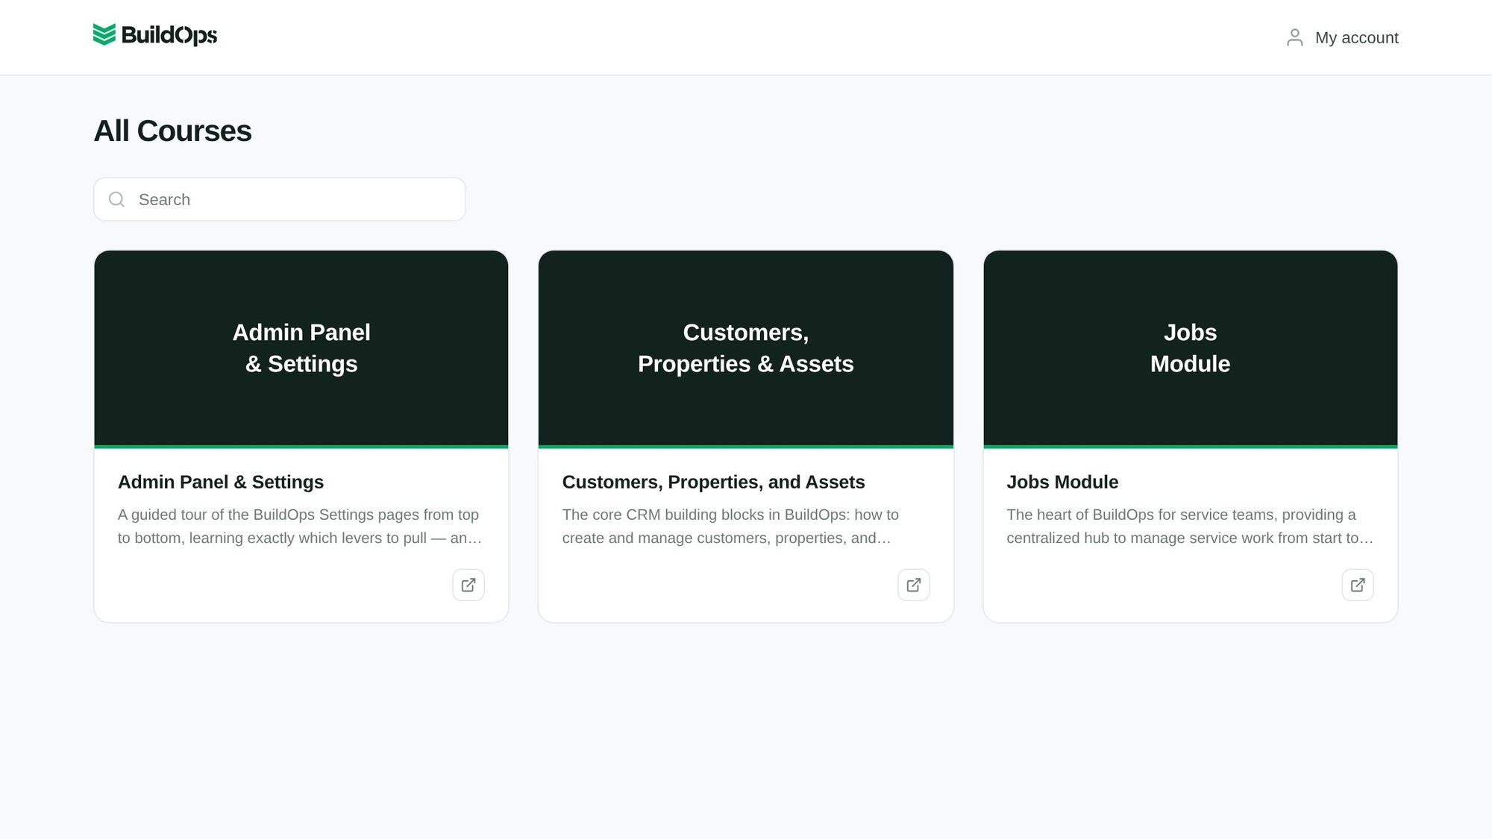This screenshot has height=839, width=1492.
Task: Click the Jobs Module banner thumbnail
Action: (1190, 348)
